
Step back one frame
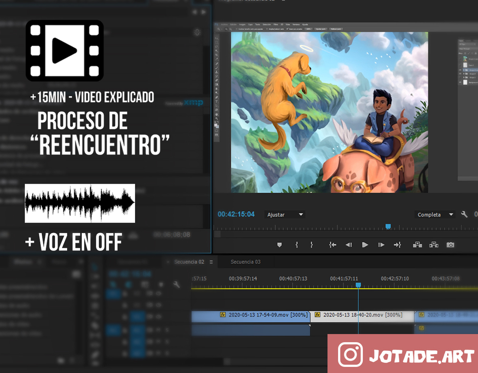point(349,245)
